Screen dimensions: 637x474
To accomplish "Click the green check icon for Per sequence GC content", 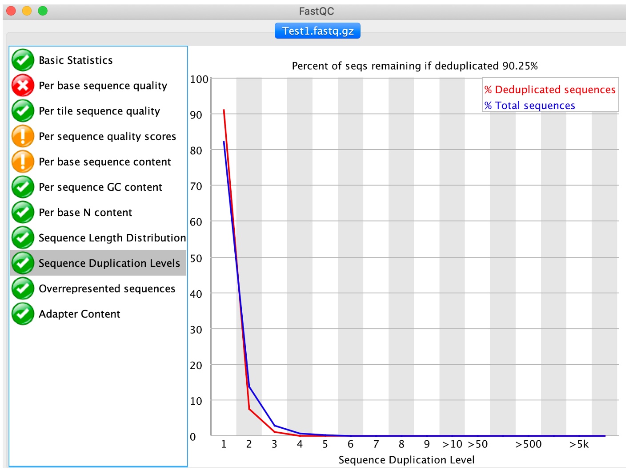I will click(23, 187).
